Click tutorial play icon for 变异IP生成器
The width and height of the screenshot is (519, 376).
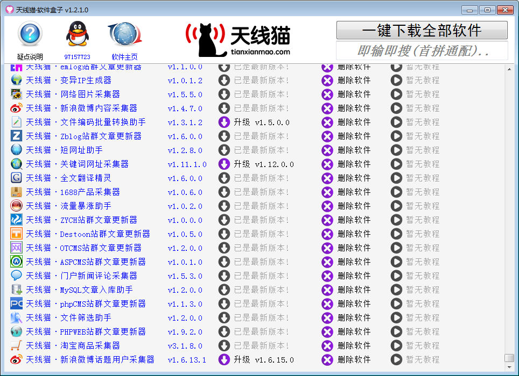pyautogui.click(x=396, y=80)
